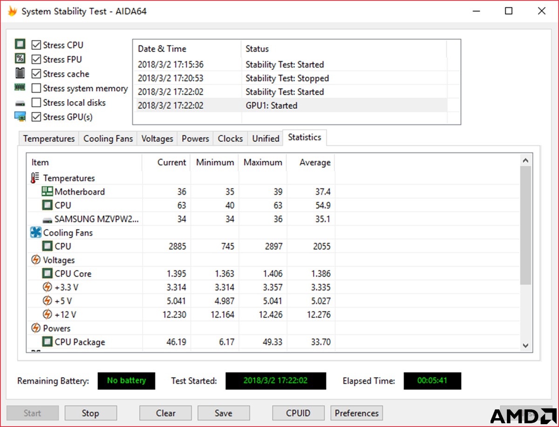Image resolution: width=559 pixels, height=427 pixels.
Task: Click the drive icon beside Stress local disks
Action: [x=20, y=103]
